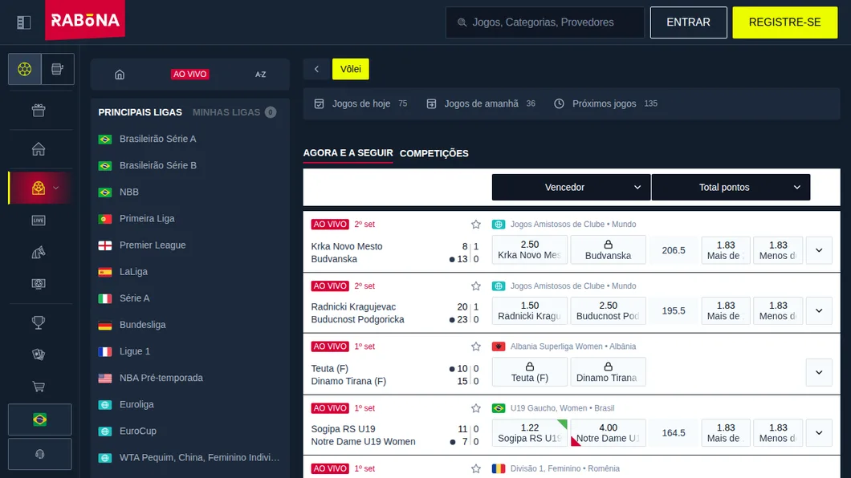This screenshot has width=851, height=478.
Task: Open the LIVE sidebar icon
Action: 39,220
